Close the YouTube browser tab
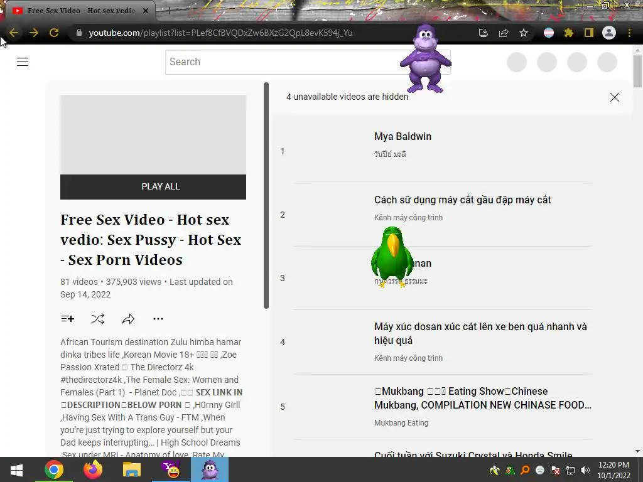Viewport: 643px width, 482px height. point(146,11)
